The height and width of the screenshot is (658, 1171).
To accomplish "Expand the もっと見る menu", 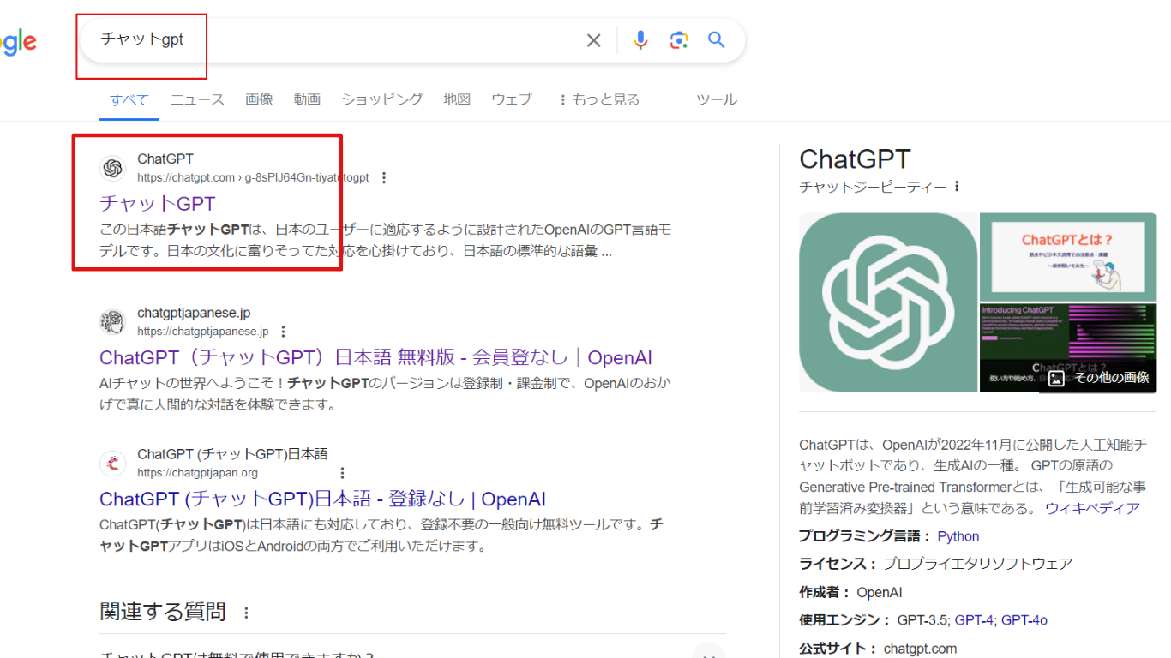I will tap(598, 99).
